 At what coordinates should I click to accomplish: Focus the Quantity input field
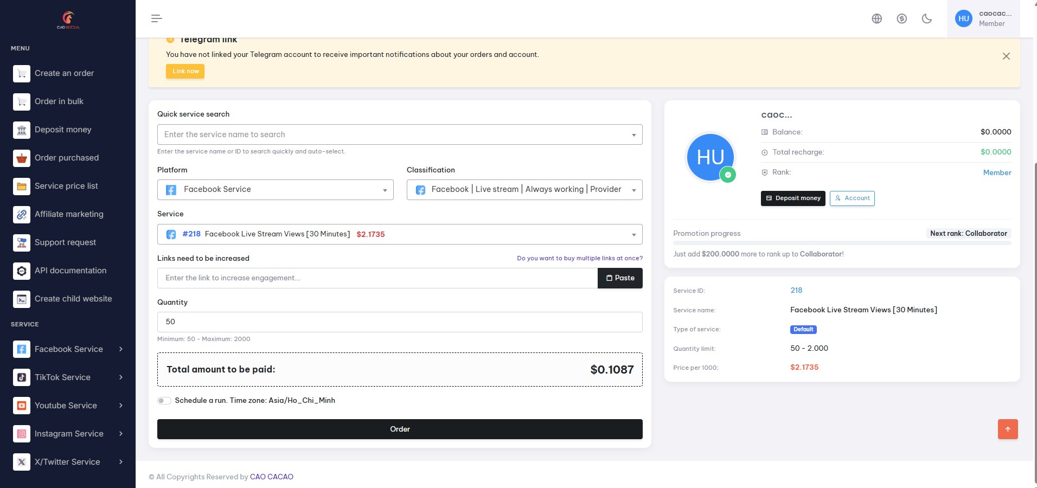pyautogui.click(x=400, y=322)
